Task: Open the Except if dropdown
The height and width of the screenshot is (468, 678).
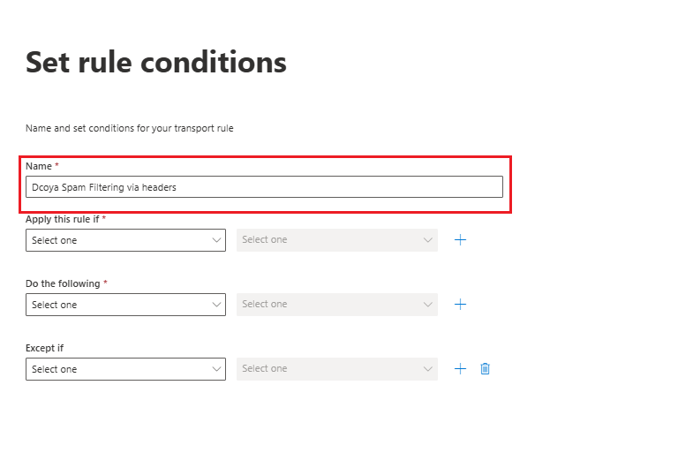Action: (126, 369)
